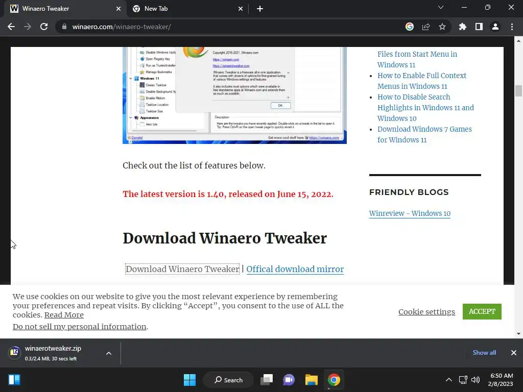Click the Download Winaero Tweaker link
The image size is (523, 392).
click(x=182, y=269)
